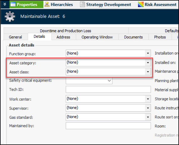Expand the Function group dropdown
The width and height of the screenshot is (179, 145).
pos(148,53)
